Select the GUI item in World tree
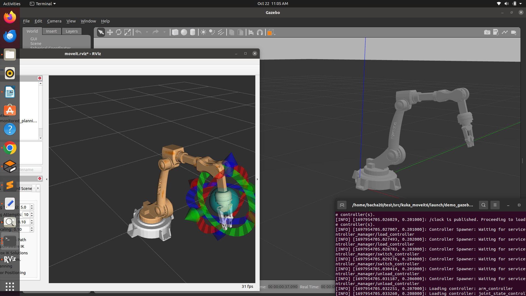This screenshot has width=526, height=296. tap(34, 39)
